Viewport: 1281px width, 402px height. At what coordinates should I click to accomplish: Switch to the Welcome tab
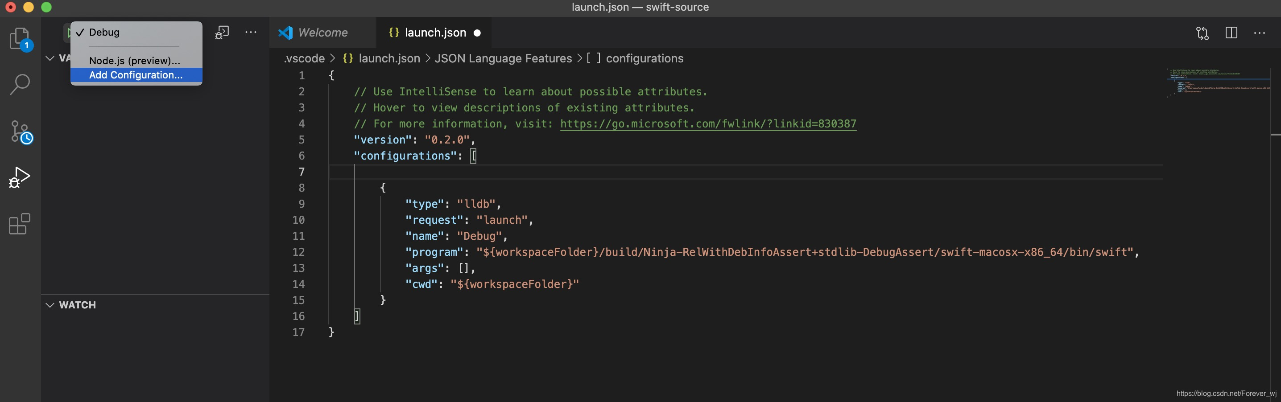tap(322, 33)
